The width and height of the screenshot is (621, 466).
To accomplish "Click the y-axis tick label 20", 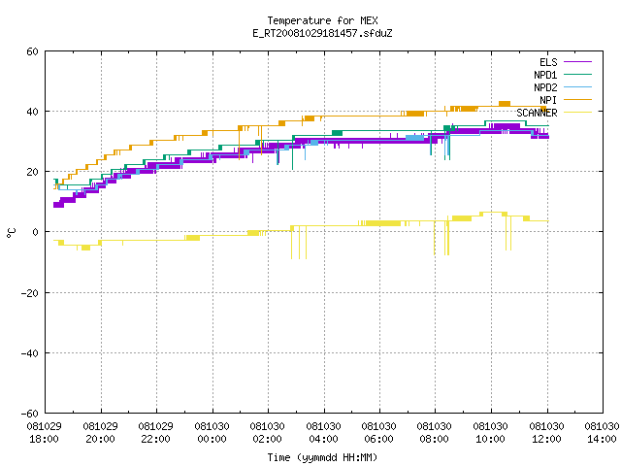I will [x=32, y=172].
